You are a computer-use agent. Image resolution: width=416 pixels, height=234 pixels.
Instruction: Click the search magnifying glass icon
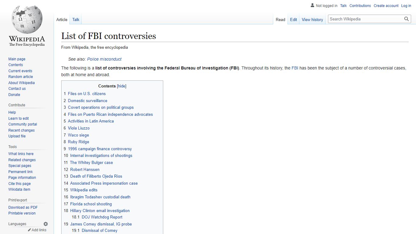407,19
